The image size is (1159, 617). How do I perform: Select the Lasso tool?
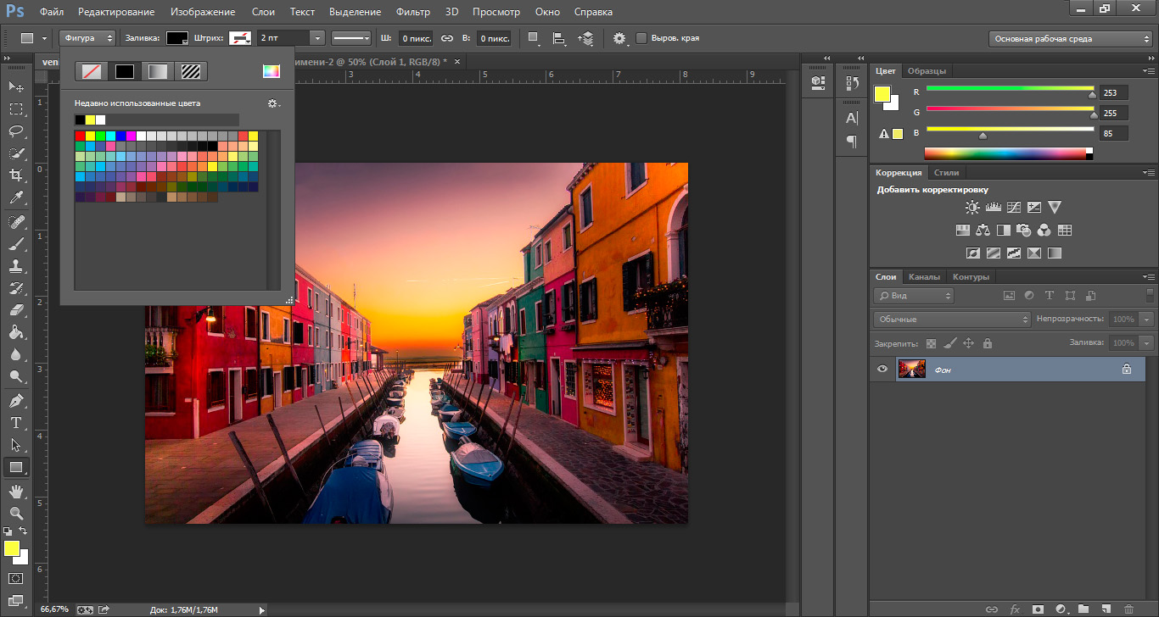tap(15, 131)
